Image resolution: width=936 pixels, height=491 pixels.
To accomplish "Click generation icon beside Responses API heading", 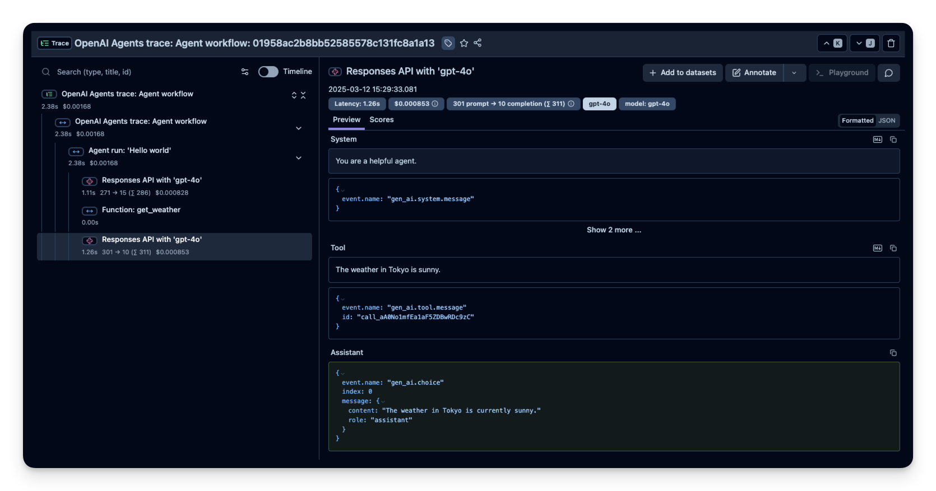I will 335,72.
